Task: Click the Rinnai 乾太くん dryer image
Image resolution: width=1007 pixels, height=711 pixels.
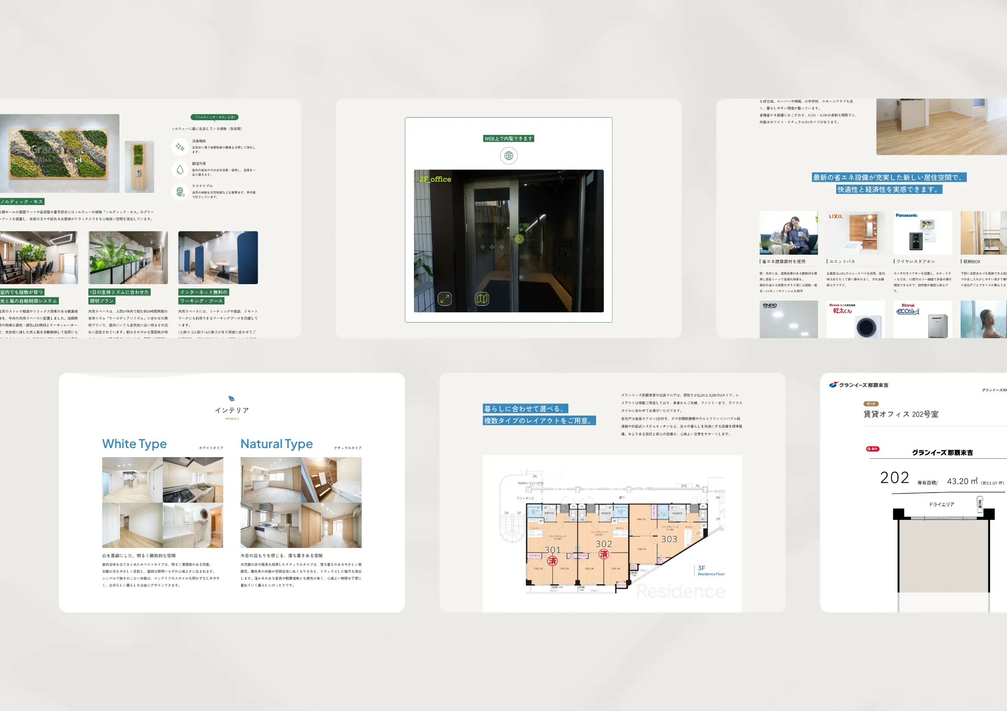Action: click(855, 319)
